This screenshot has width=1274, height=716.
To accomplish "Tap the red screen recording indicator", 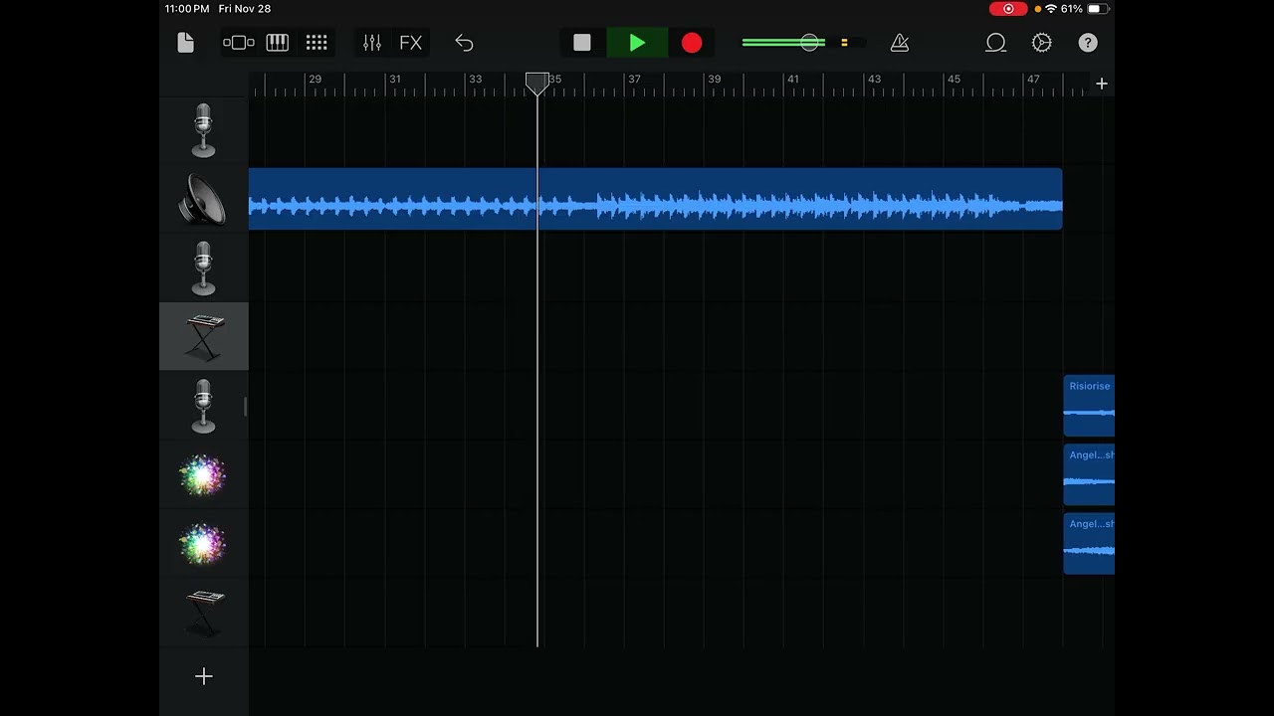I will click(1008, 9).
